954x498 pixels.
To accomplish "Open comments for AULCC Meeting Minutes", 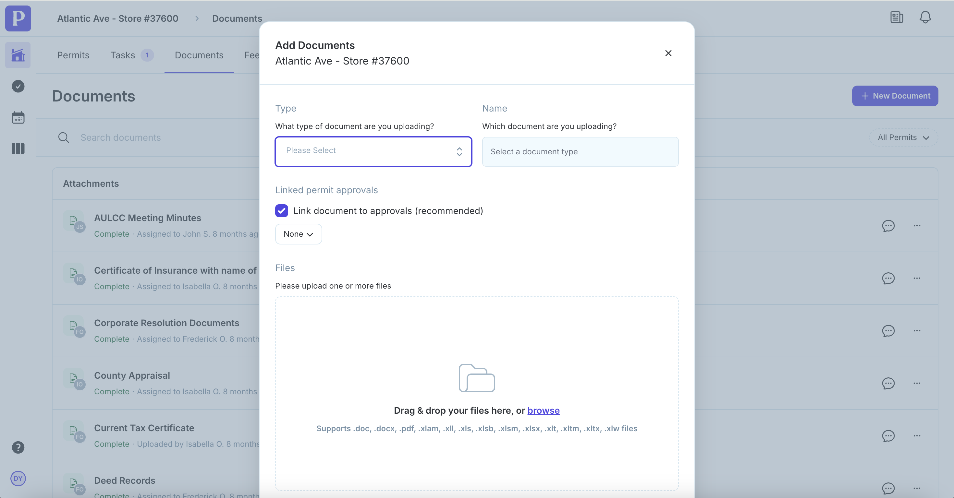I will [888, 226].
